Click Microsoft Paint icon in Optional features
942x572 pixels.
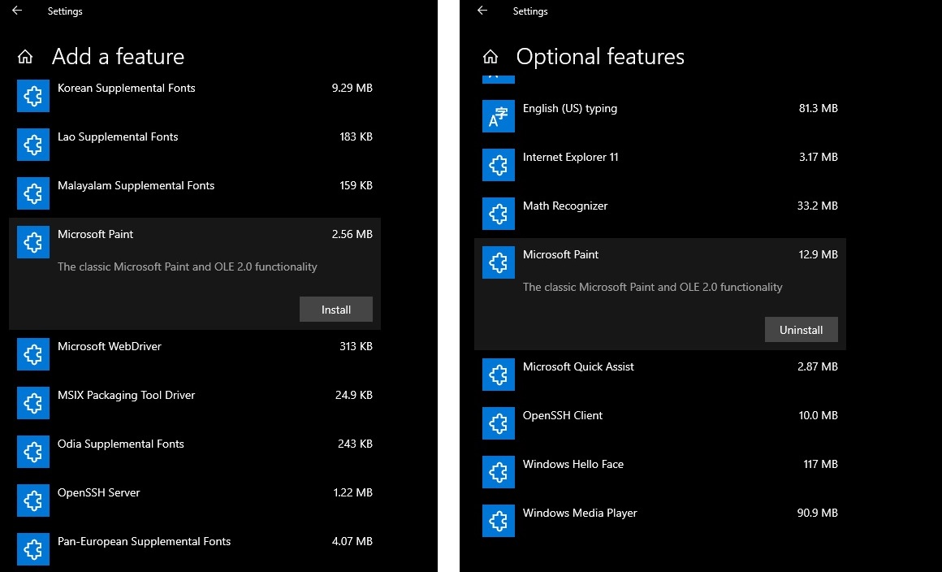pos(499,262)
